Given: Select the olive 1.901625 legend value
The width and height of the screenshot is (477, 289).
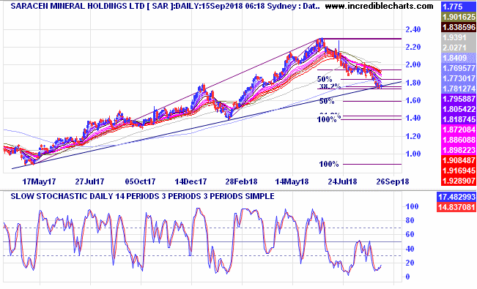Looking at the screenshot, I should 459,17.
